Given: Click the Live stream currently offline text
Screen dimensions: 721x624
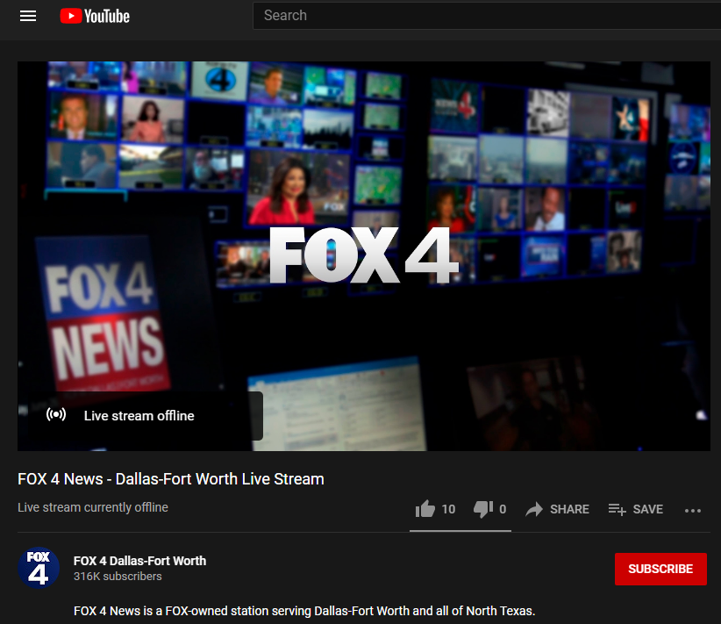Looking at the screenshot, I should click(x=93, y=507).
